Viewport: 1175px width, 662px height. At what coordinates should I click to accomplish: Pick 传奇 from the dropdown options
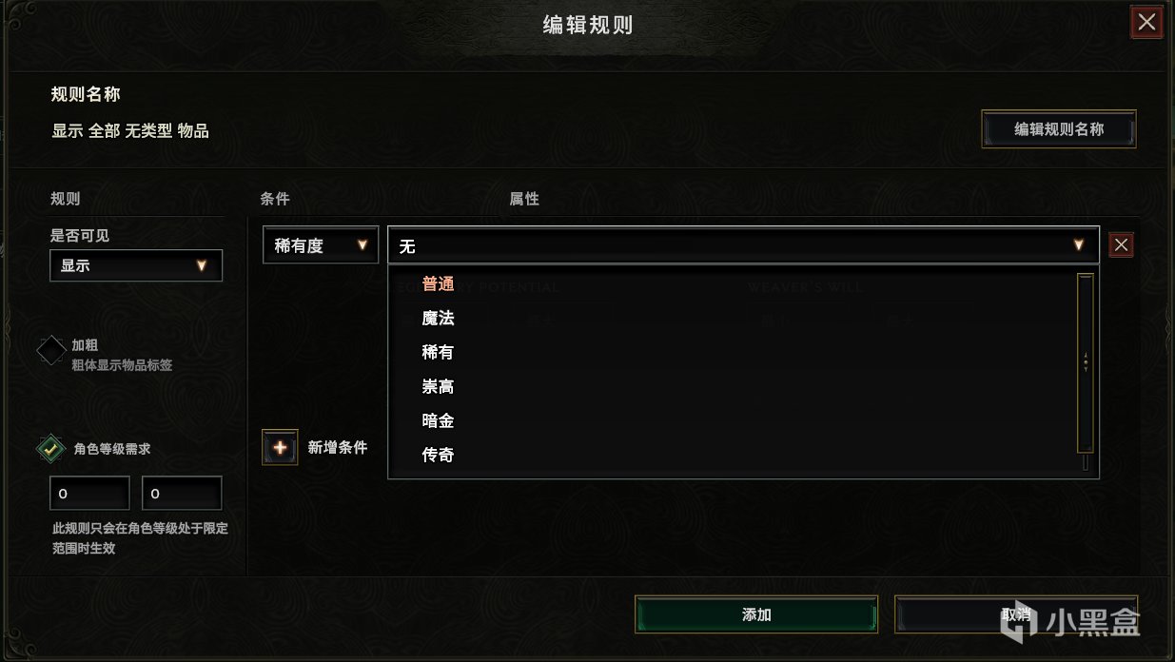(x=438, y=456)
